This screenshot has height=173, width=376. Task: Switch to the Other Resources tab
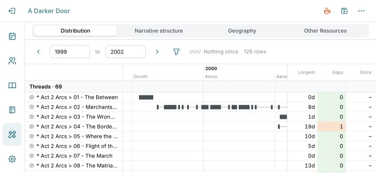325,31
